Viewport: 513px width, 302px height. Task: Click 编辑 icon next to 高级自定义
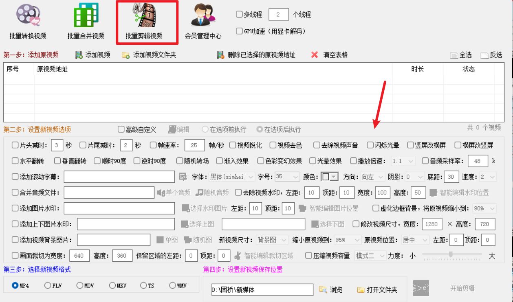(x=172, y=129)
